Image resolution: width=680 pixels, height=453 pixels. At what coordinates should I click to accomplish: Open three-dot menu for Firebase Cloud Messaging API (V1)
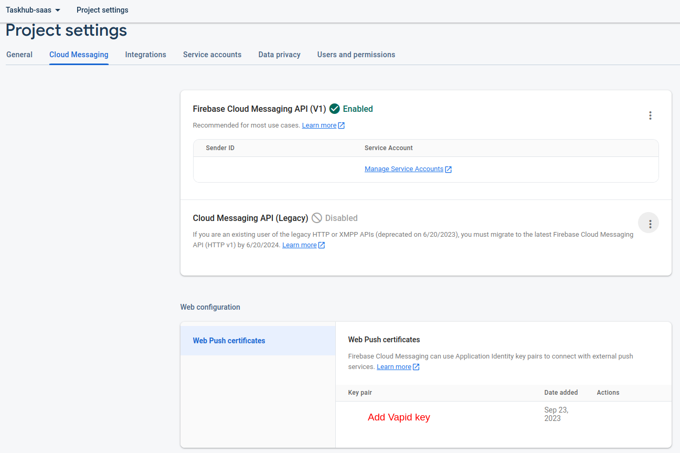click(x=650, y=115)
